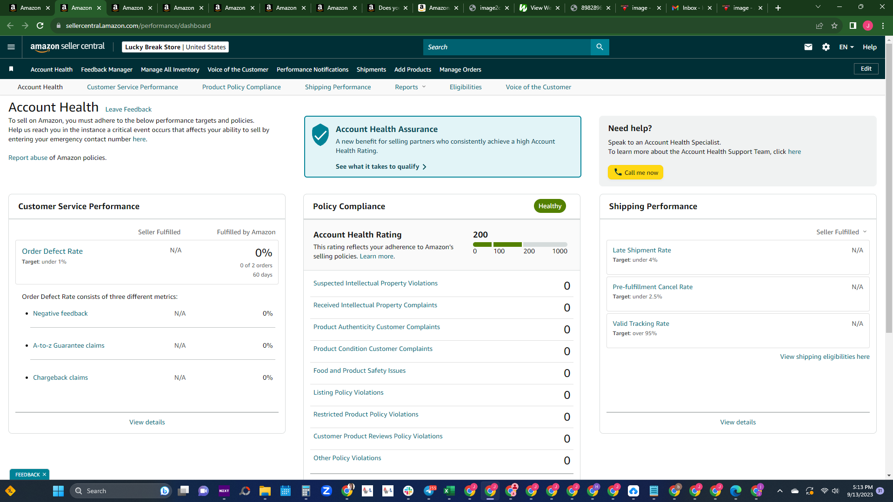Click the Seller Central search field
Image resolution: width=893 pixels, height=502 pixels.
(507, 47)
